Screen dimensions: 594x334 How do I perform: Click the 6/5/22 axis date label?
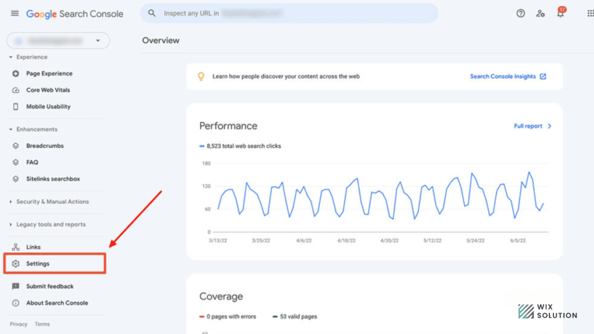[518, 241]
